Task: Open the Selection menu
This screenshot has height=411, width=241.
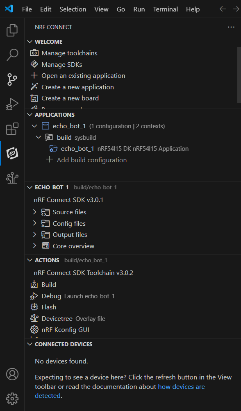Action: tap(73, 9)
